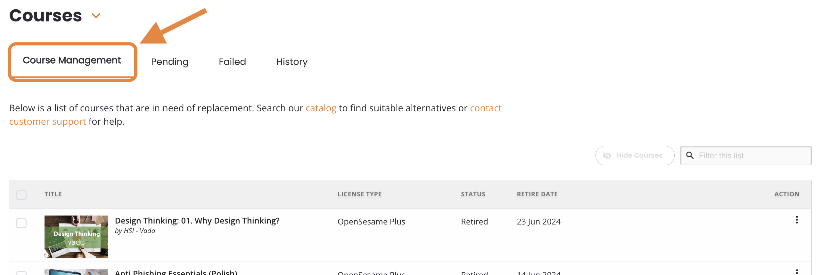The height and width of the screenshot is (275, 821).
Task: Click the magnifier search icon
Action: tap(690, 155)
